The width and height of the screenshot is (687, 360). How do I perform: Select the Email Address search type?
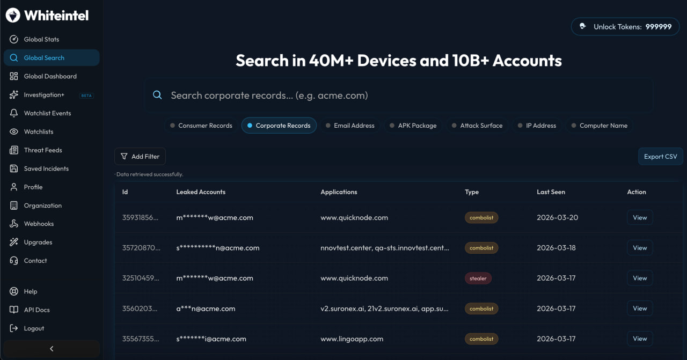click(x=350, y=126)
